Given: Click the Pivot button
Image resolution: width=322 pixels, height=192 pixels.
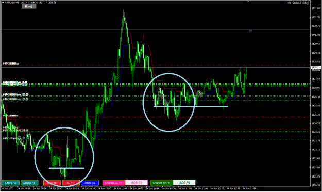Looking at the screenshot, I should click(x=29, y=7).
